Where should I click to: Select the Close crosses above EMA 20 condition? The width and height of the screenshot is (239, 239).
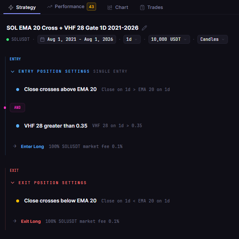(x=60, y=89)
